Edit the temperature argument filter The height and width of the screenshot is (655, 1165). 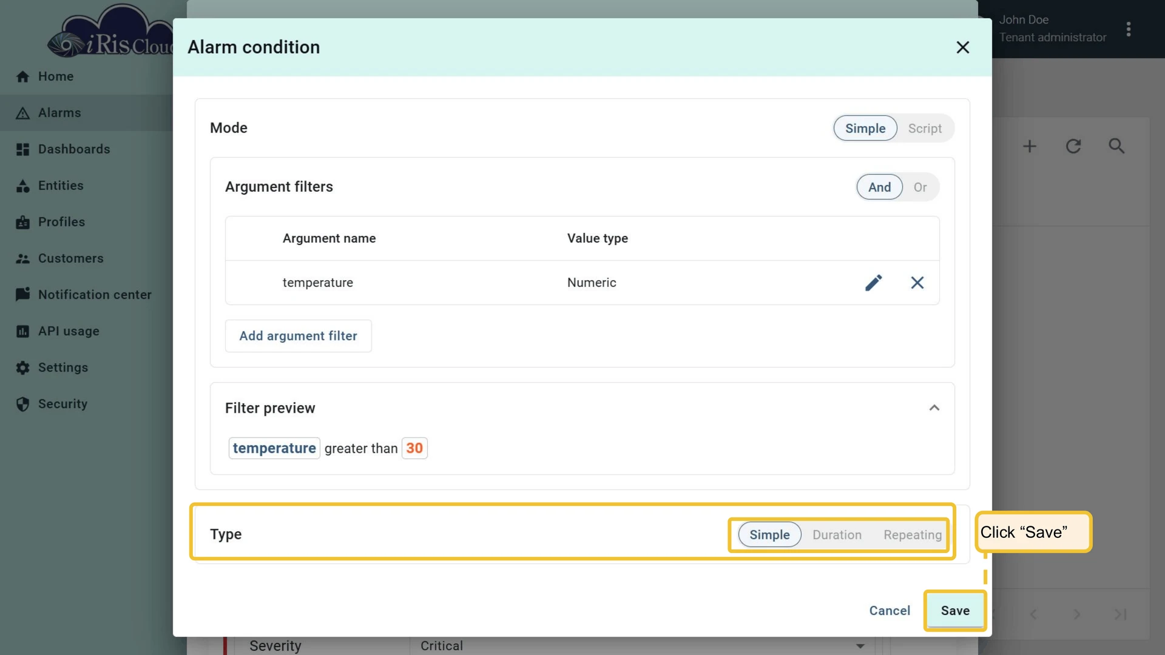pyautogui.click(x=873, y=283)
